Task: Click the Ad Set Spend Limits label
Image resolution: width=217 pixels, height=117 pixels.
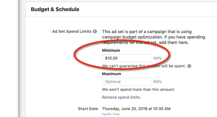Action: (x=72, y=32)
